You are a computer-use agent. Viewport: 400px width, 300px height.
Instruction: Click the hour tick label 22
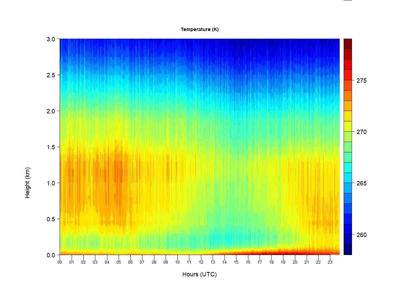pyautogui.click(x=318, y=262)
